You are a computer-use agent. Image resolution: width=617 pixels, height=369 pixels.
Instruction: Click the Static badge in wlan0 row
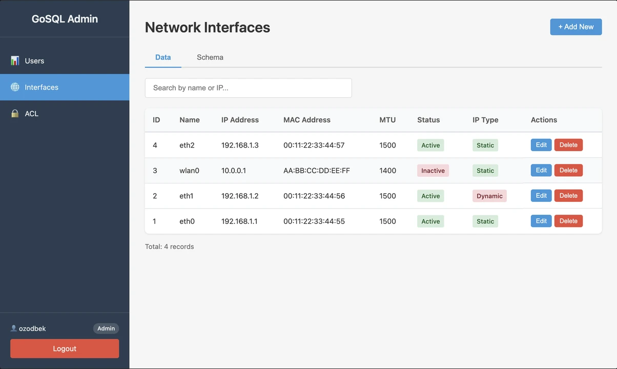click(485, 171)
